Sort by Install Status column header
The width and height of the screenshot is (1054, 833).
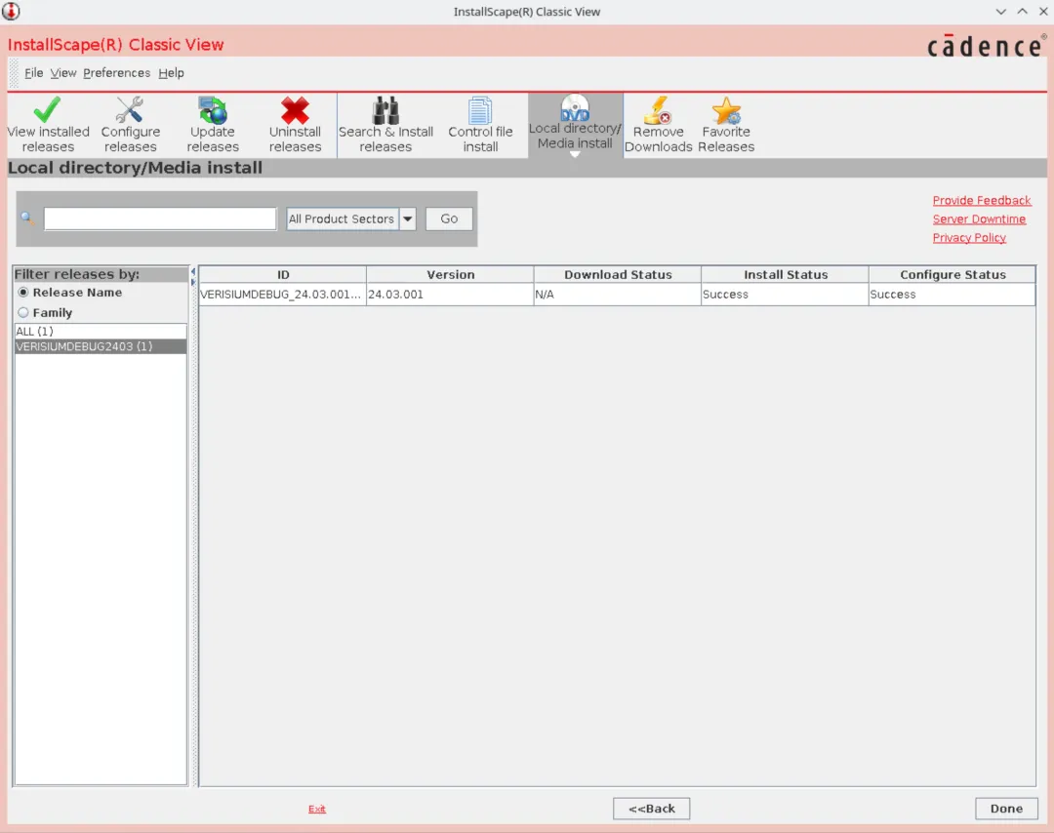click(x=785, y=274)
